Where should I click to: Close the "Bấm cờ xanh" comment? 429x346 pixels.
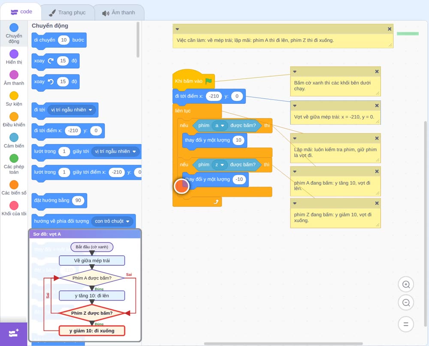coord(377,71)
